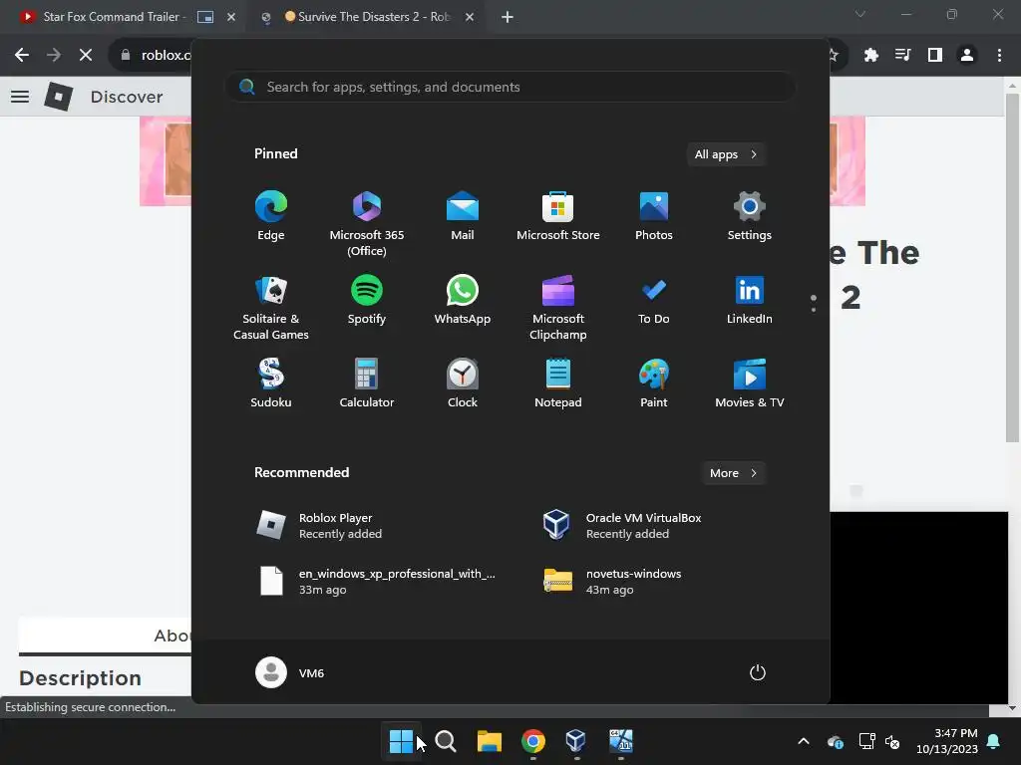Open a new Chrome tab
This screenshot has height=765, width=1021.
tap(508, 17)
